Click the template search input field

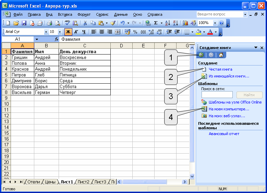(x=217, y=95)
